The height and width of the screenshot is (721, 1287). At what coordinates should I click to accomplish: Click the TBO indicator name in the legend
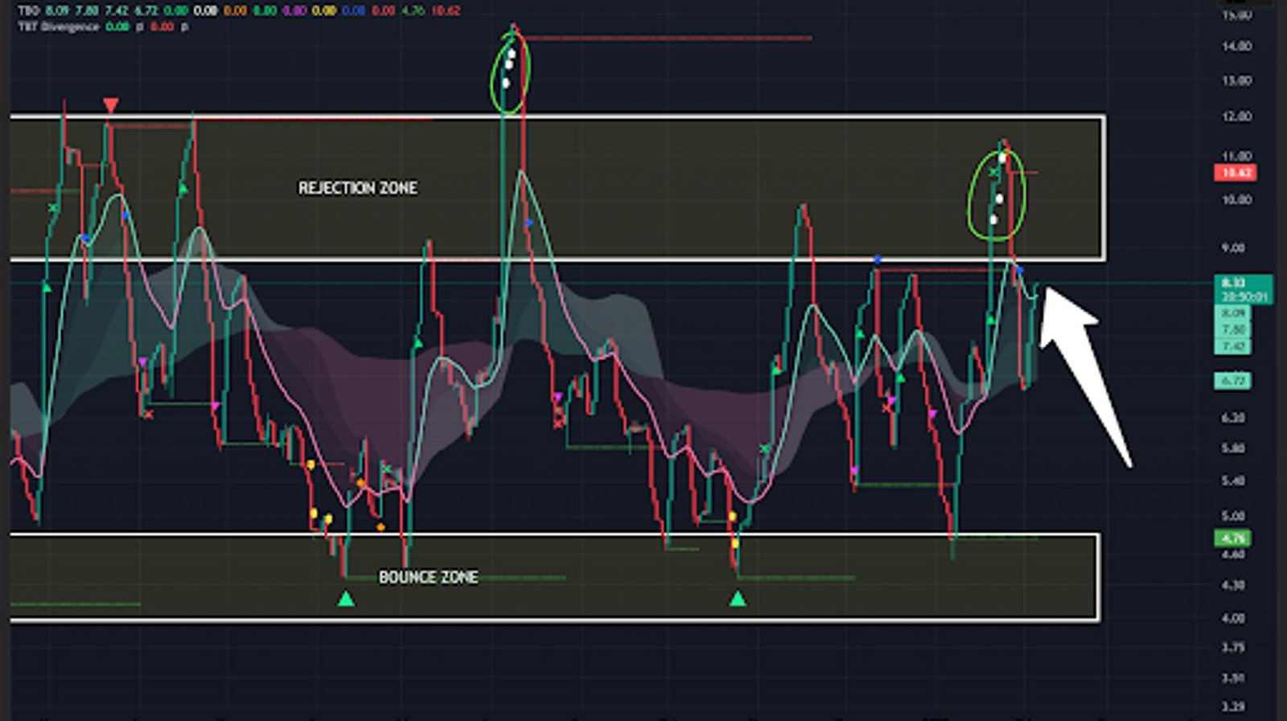click(29, 10)
